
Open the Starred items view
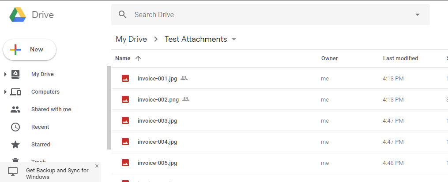(x=41, y=145)
